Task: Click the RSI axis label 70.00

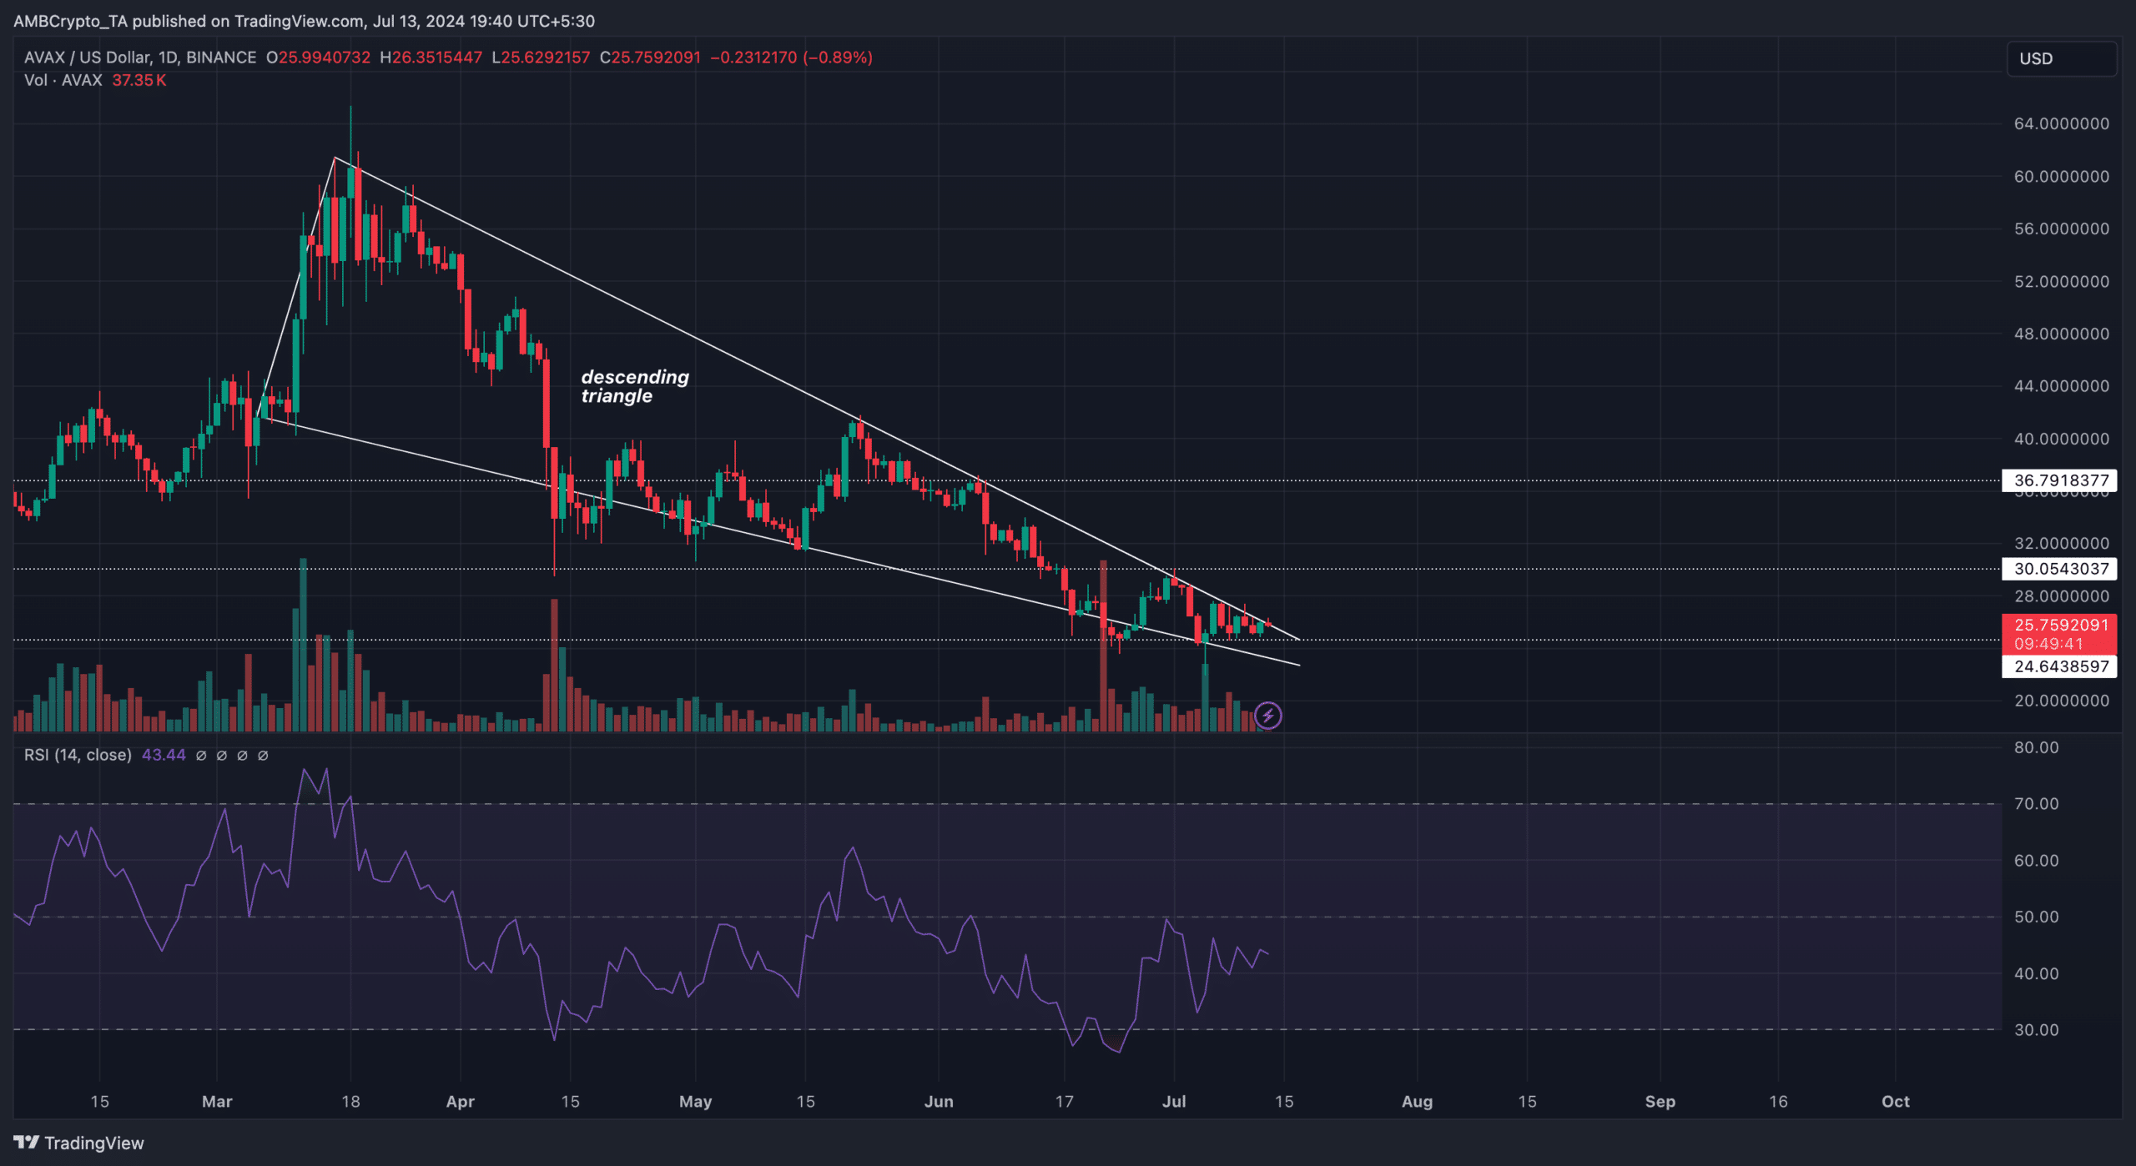Action: (2036, 804)
